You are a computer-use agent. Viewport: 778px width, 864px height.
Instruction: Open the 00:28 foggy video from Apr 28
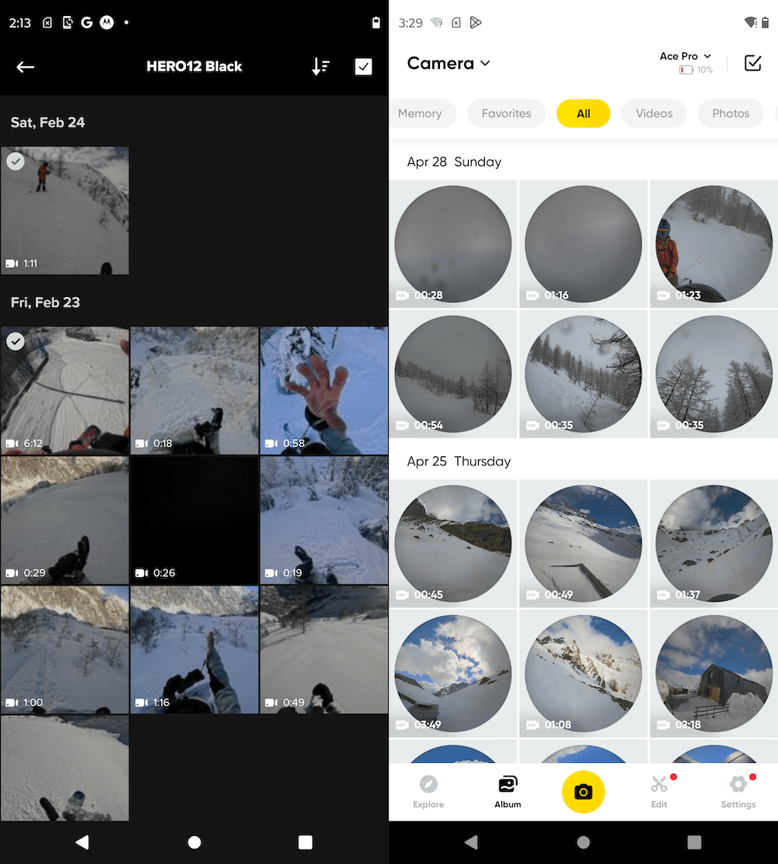(454, 244)
